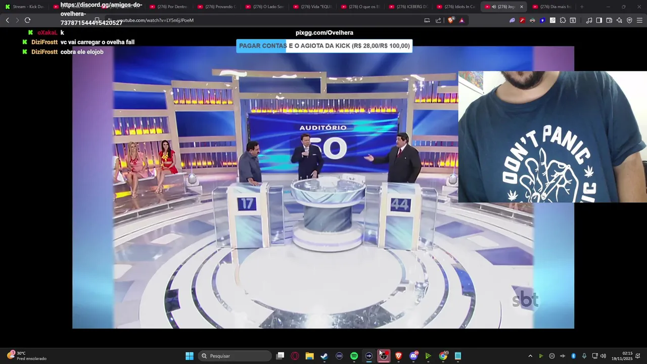Screen dimensions: 647x364
Task: Click the tab search window icon
Action: click(573, 20)
